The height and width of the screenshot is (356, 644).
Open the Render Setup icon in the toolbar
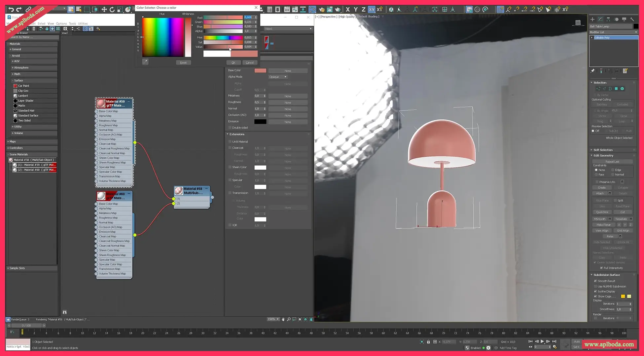coord(322,9)
